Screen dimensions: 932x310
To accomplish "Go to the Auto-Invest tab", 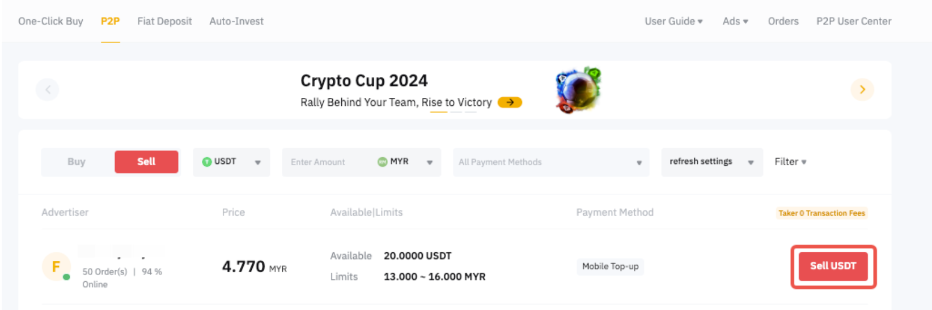I will click(236, 21).
